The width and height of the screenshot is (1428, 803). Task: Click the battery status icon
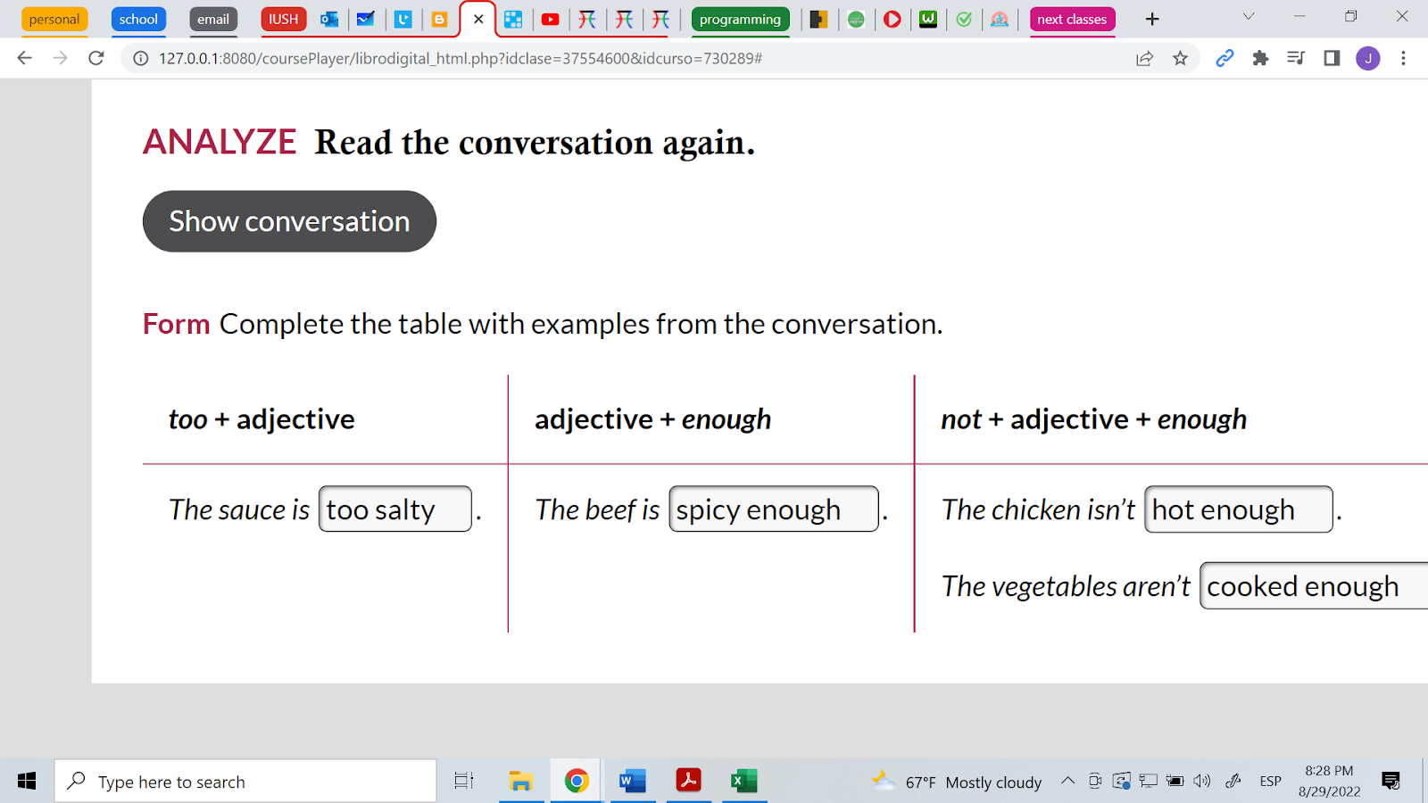pyautogui.click(x=1175, y=781)
